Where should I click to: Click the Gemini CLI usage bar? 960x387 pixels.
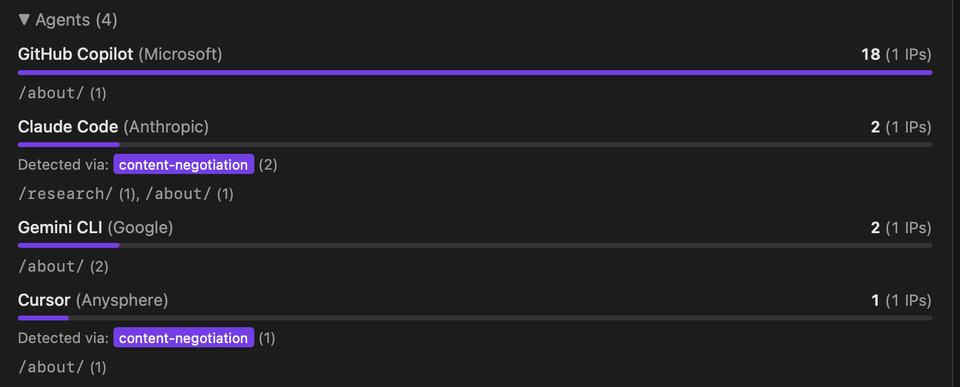(68, 245)
